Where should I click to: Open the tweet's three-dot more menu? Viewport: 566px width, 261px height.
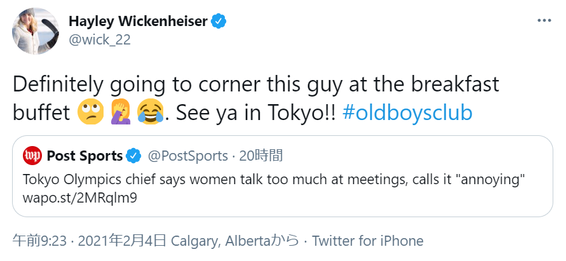pos(544,21)
